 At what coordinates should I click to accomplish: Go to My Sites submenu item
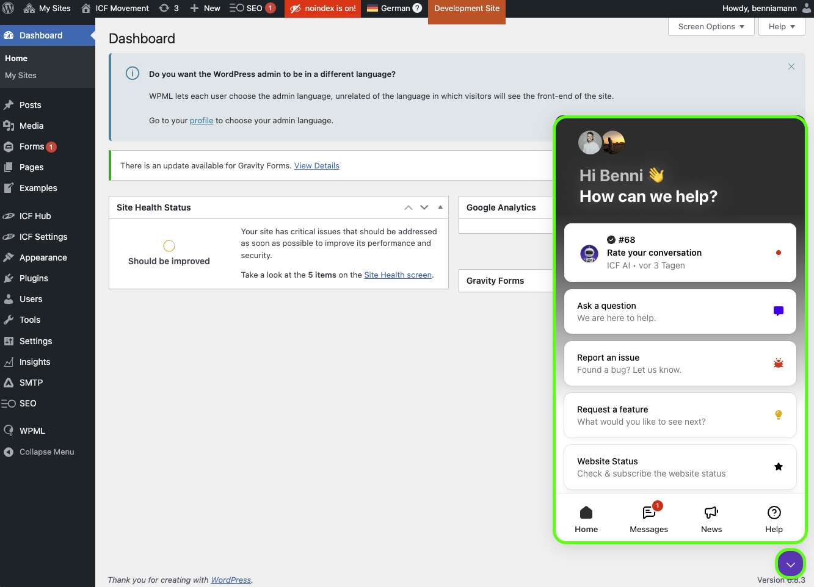[x=21, y=76]
